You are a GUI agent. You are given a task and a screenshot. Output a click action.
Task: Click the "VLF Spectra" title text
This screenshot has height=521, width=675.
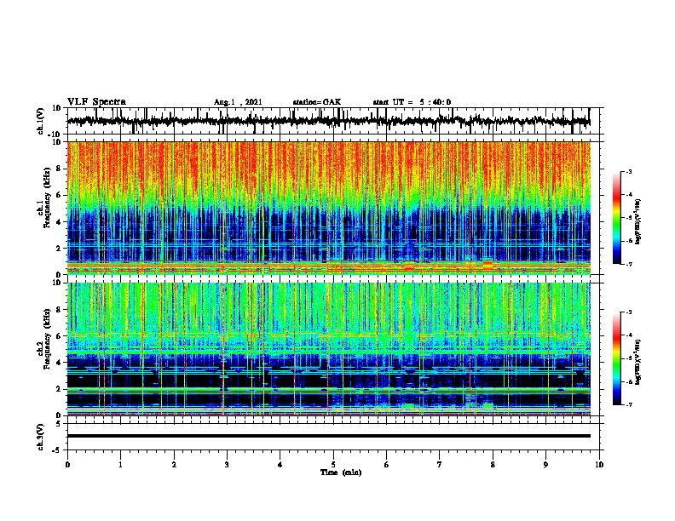[x=96, y=102]
